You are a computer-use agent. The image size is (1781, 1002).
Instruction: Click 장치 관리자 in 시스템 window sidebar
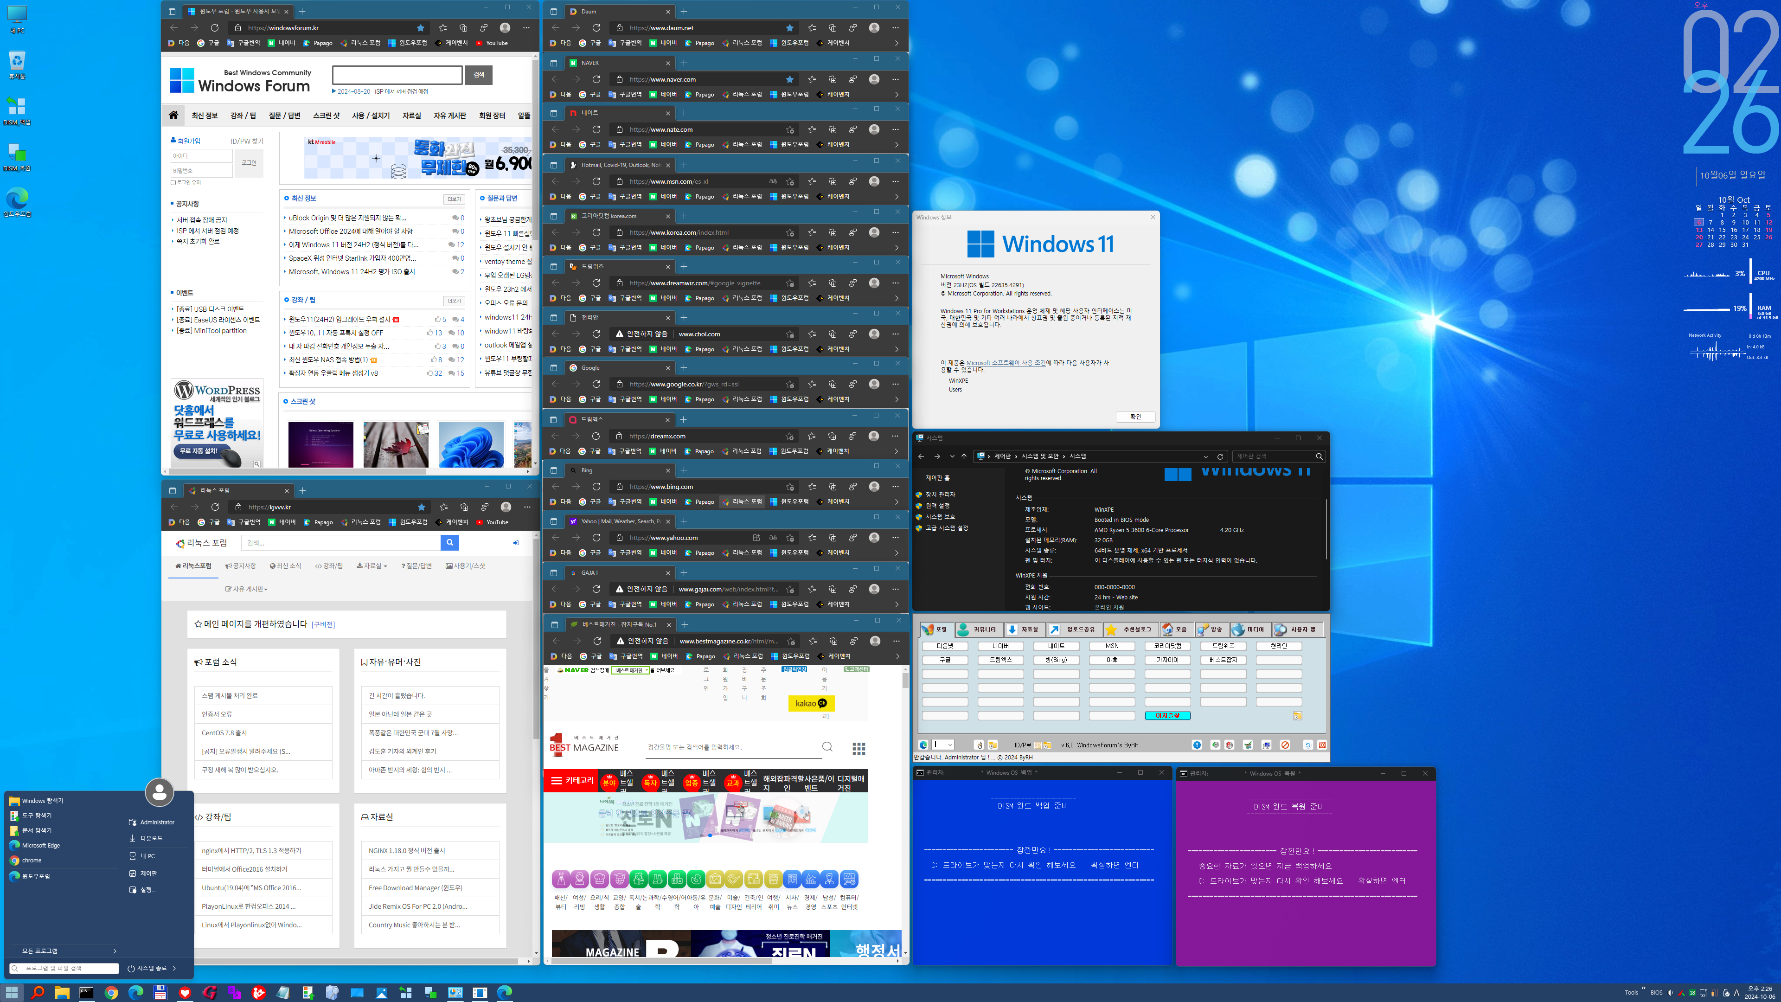pyautogui.click(x=940, y=495)
